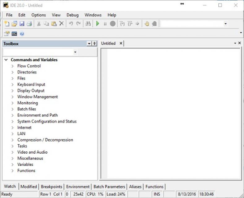Click inside the Untitled editor area
Screen dimensions: 244x198
click(x=173, y=112)
